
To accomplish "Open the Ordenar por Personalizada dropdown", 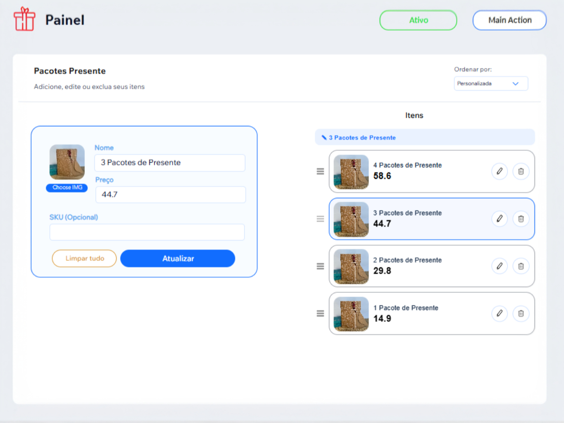I will pos(491,84).
